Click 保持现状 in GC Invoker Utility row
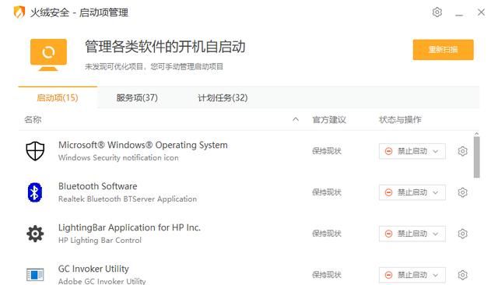The image size is (498, 285). click(327, 275)
